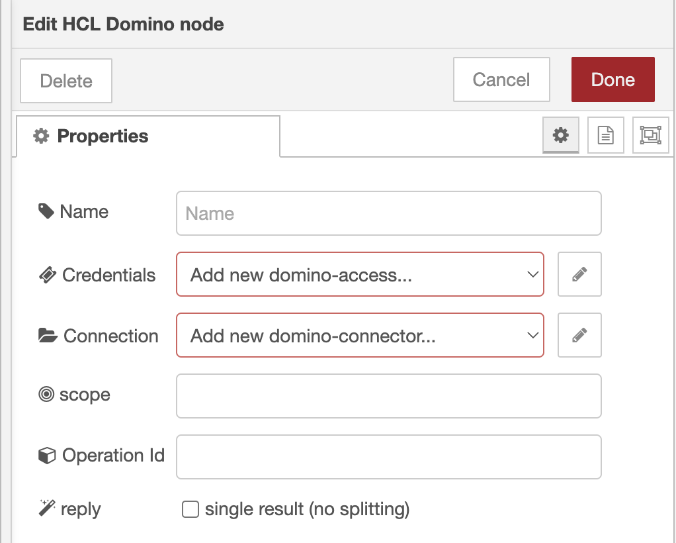
Task: Click the Delete button
Action: [x=66, y=81]
